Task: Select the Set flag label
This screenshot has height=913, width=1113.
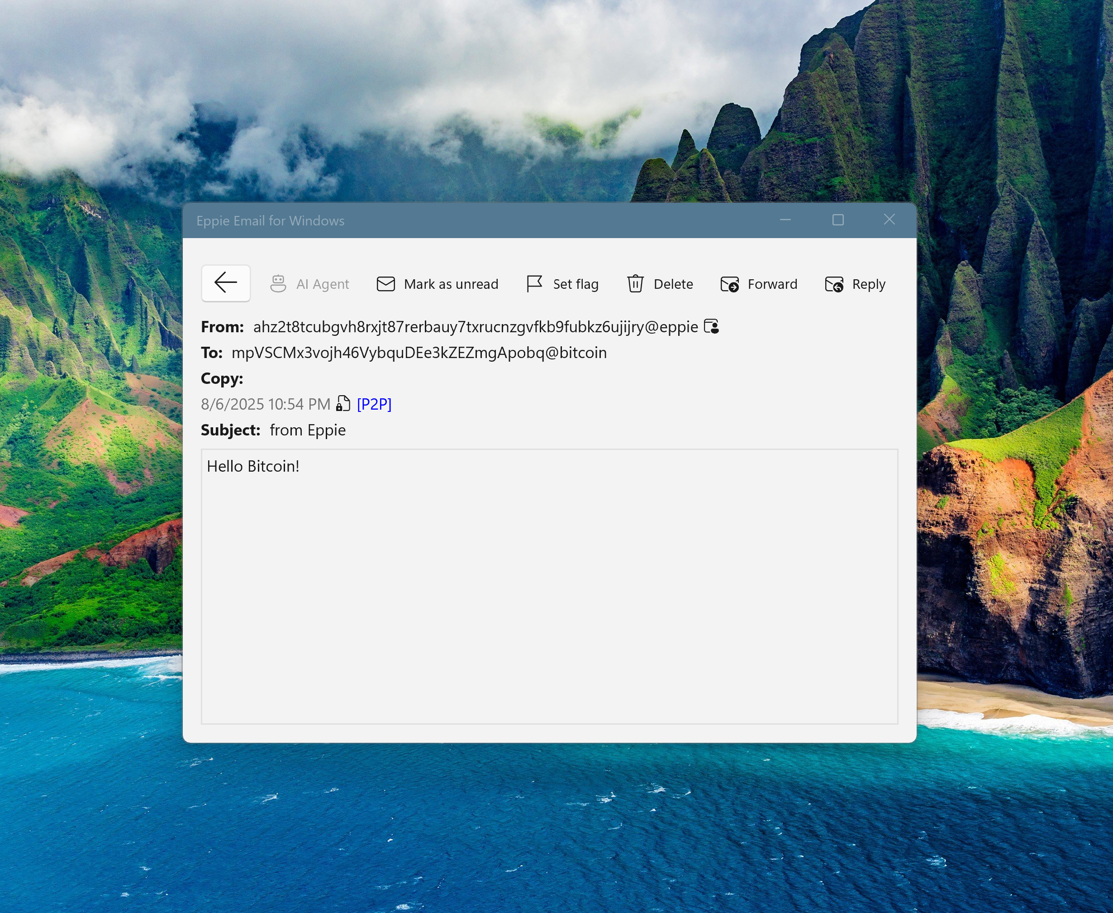Action: click(575, 284)
